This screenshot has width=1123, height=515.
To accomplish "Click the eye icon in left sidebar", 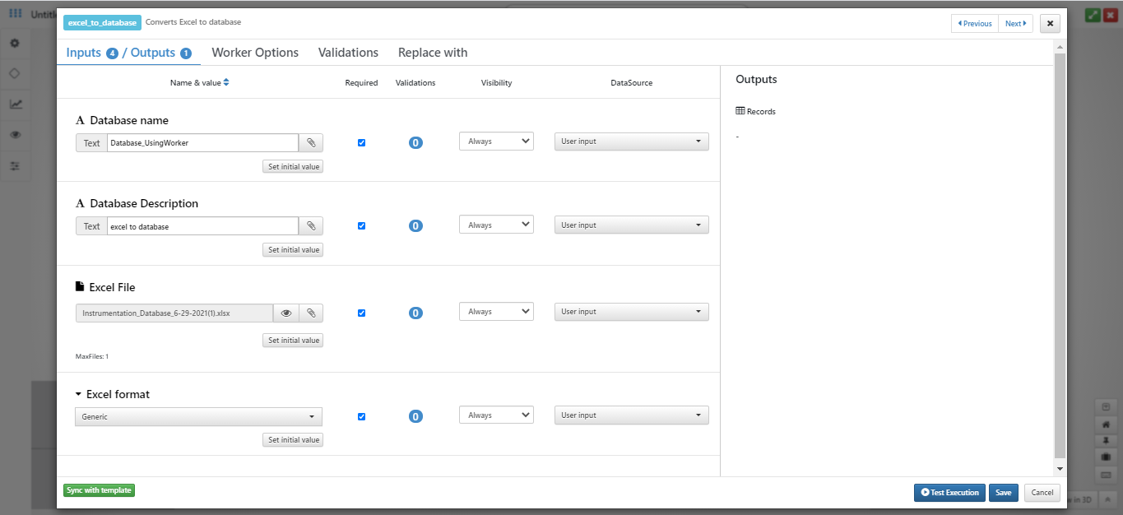I will click(15, 135).
